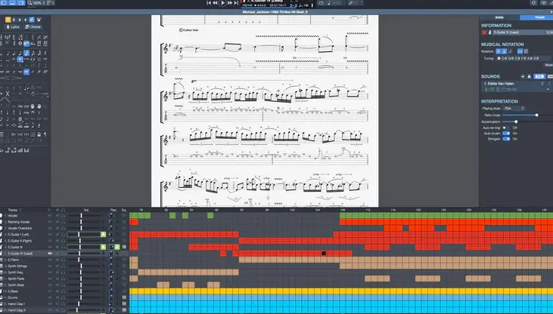
Task: Click the black playhead block in timeline
Action: coord(324,253)
